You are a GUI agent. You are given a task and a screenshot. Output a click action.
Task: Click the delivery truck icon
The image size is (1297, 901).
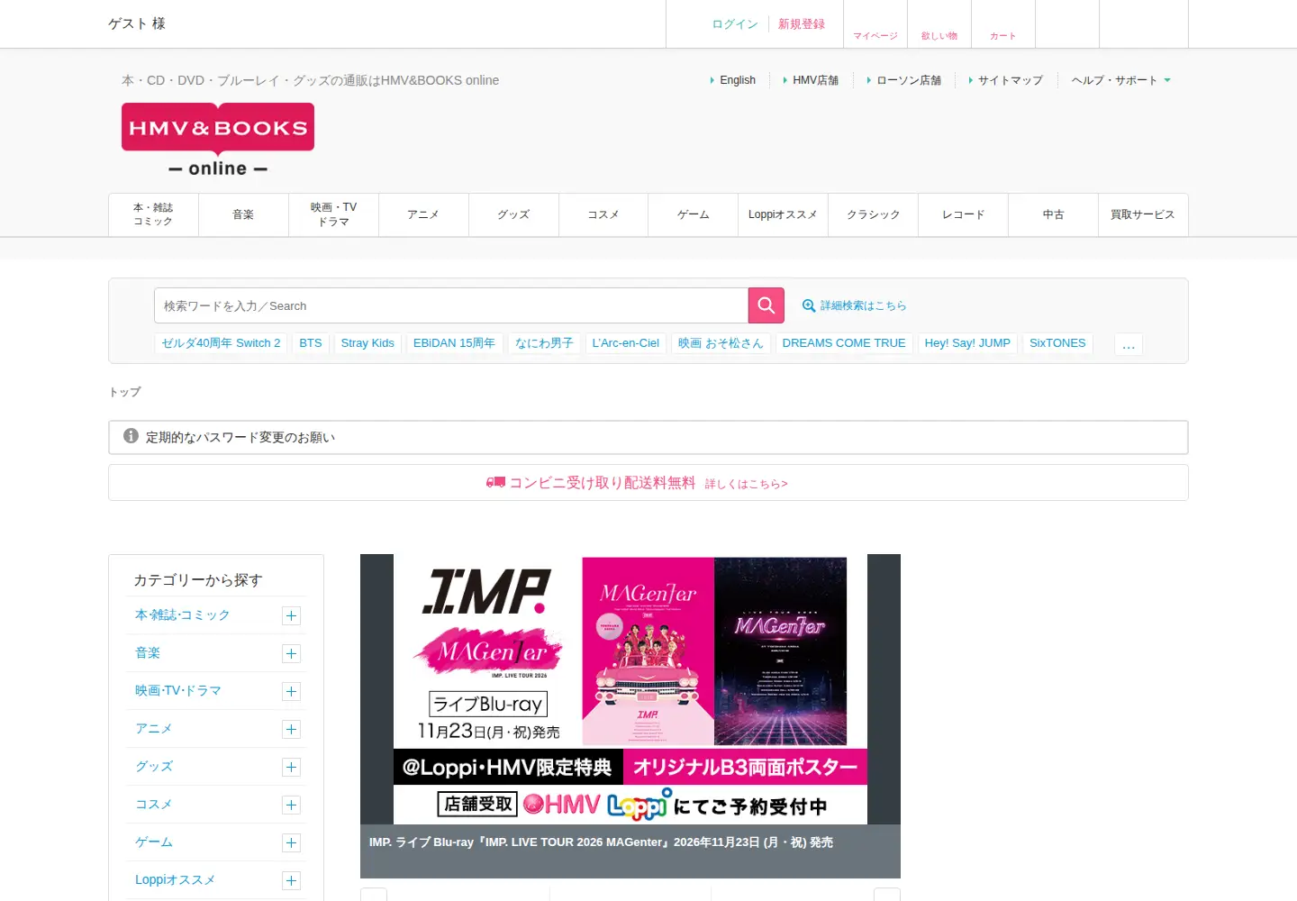(495, 483)
